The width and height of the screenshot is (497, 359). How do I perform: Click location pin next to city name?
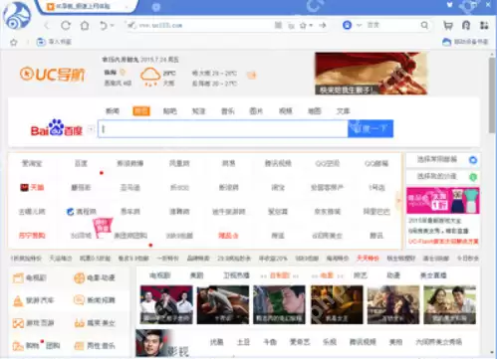pyautogui.click(x=123, y=72)
